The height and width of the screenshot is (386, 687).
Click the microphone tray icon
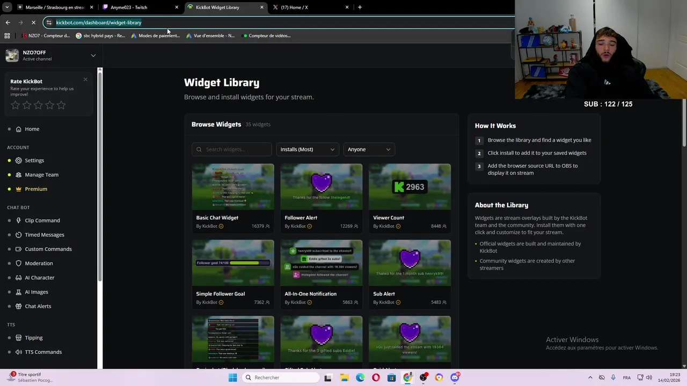[x=613, y=377]
